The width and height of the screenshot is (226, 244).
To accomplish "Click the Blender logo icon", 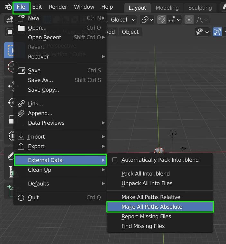I will click(x=8, y=7).
